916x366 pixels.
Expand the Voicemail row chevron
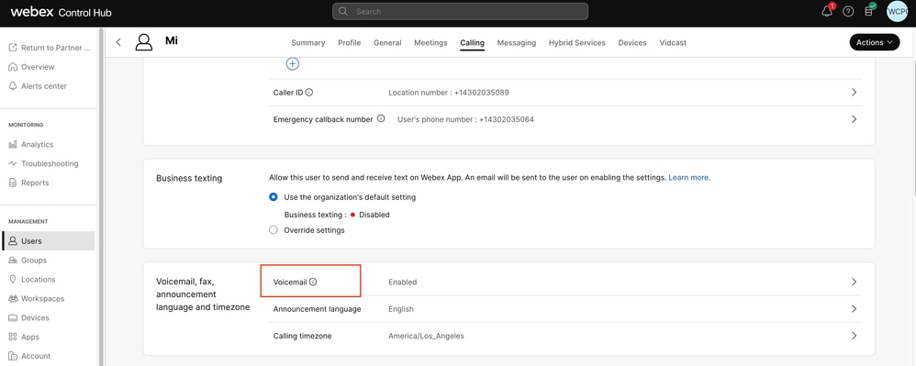point(855,282)
